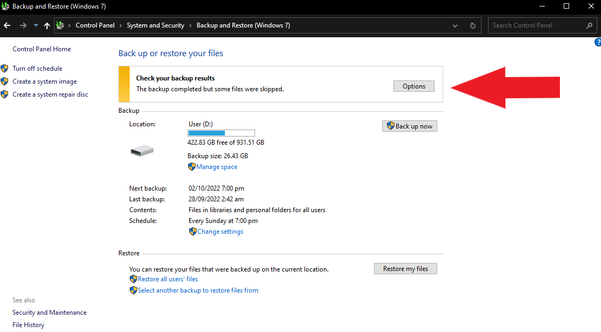Image resolution: width=601 pixels, height=332 pixels.
Task: Select schedule text 'Every Sunday at 7:00 pm'
Action: [x=223, y=221]
